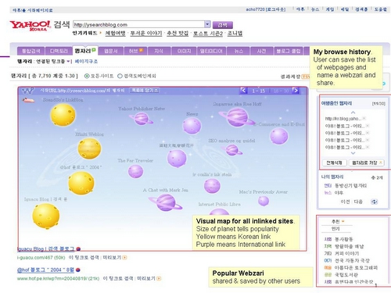Click the purple News planet
391x293 pixels.
pos(192,126)
